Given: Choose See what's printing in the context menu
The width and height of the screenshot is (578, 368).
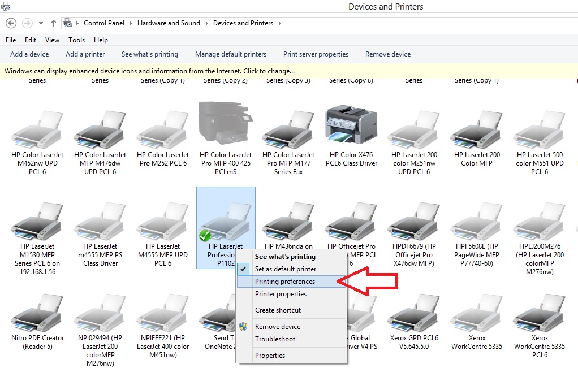Looking at the screenshot, I should [x=291, y=257].
